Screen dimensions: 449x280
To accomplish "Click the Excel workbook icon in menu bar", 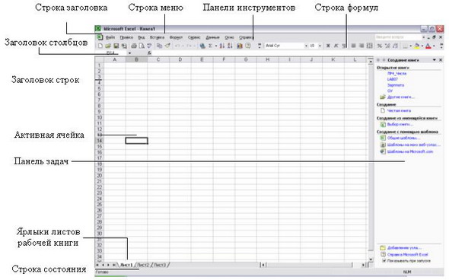I will 100,37.
